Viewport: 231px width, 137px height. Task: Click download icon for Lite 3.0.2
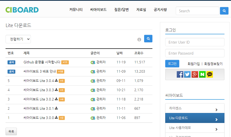[x=56, y=99]
